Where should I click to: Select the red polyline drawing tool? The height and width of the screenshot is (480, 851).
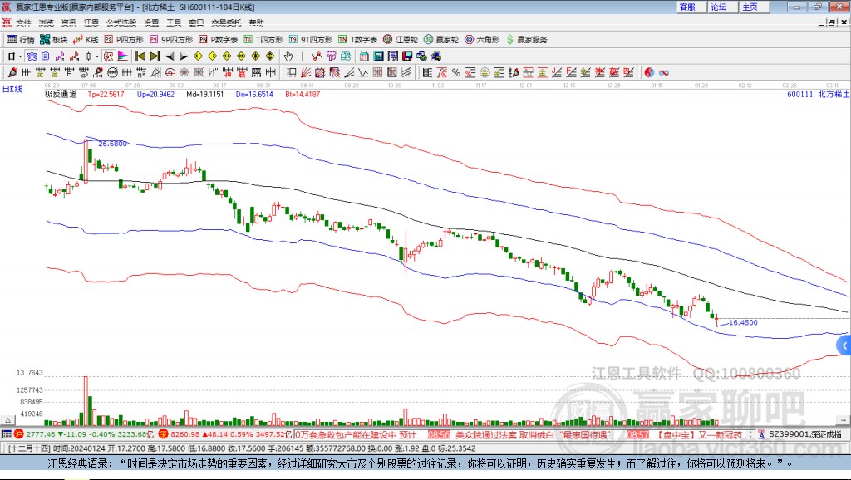click(317, 56)
